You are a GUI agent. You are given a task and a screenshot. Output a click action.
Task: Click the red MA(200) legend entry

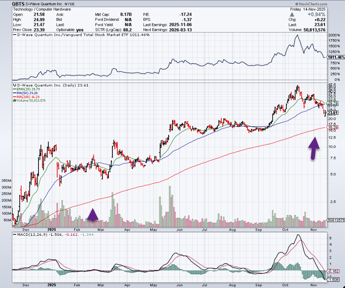[x=27, y=97]
